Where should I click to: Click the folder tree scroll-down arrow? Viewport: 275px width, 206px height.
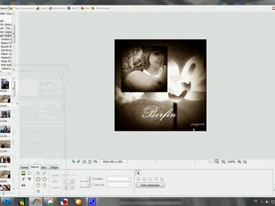click(x=13, y=70)
